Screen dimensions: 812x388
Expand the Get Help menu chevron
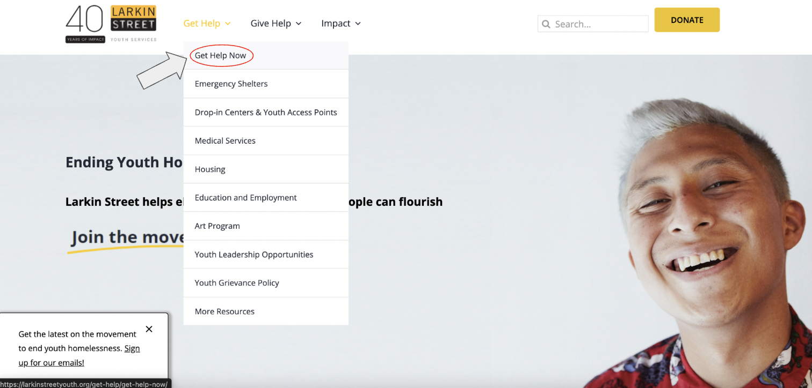(x=228, y=24)
